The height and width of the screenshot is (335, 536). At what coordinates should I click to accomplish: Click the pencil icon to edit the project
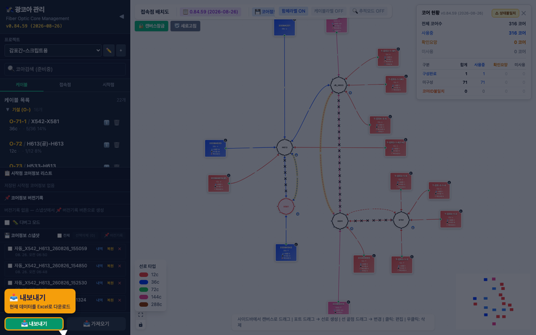(108, 50)
